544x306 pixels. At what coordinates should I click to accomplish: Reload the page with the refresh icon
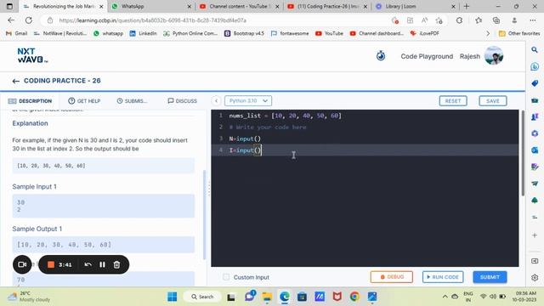tap(28, 20)
